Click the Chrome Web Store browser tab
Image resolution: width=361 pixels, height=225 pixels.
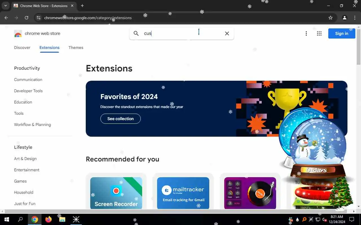44,6
